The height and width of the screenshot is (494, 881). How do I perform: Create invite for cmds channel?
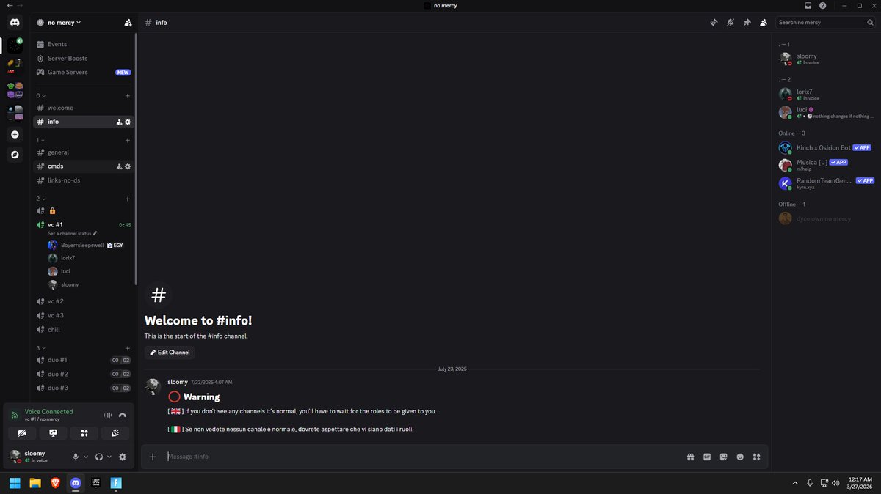pos(119,166)
